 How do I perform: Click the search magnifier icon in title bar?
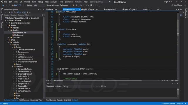pos(110,2)
